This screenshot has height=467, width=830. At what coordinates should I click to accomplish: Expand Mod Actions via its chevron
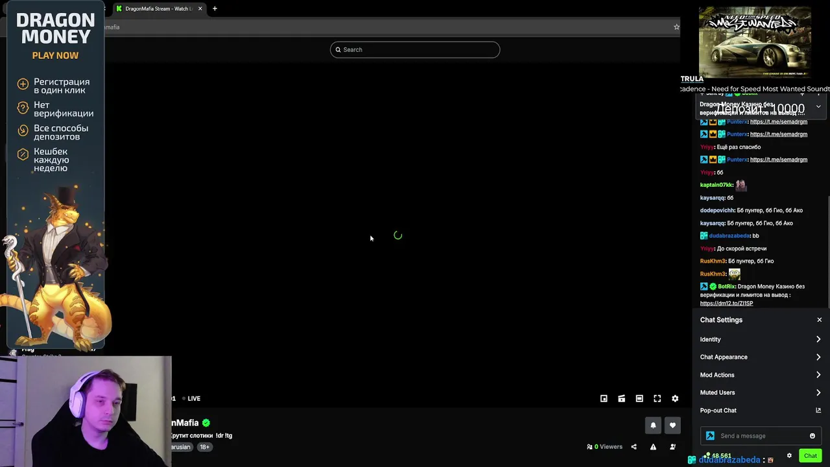818,375
